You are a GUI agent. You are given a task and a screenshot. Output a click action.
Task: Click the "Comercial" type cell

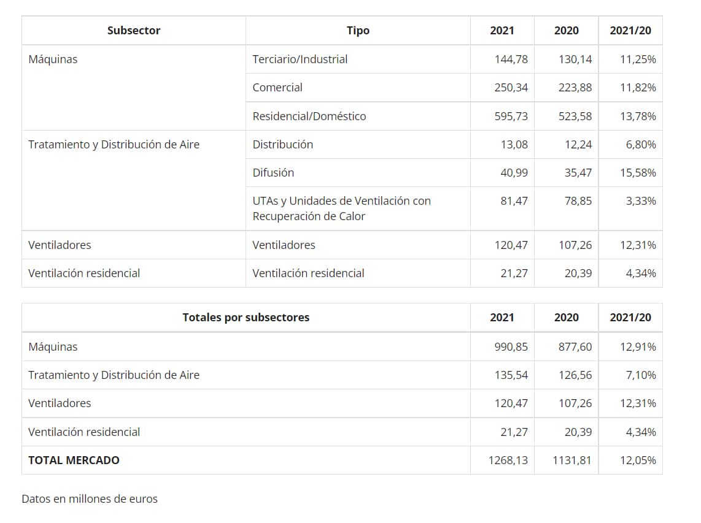[x=277, y=88]
